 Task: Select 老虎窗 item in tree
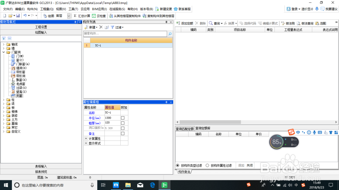click(18, 84)
